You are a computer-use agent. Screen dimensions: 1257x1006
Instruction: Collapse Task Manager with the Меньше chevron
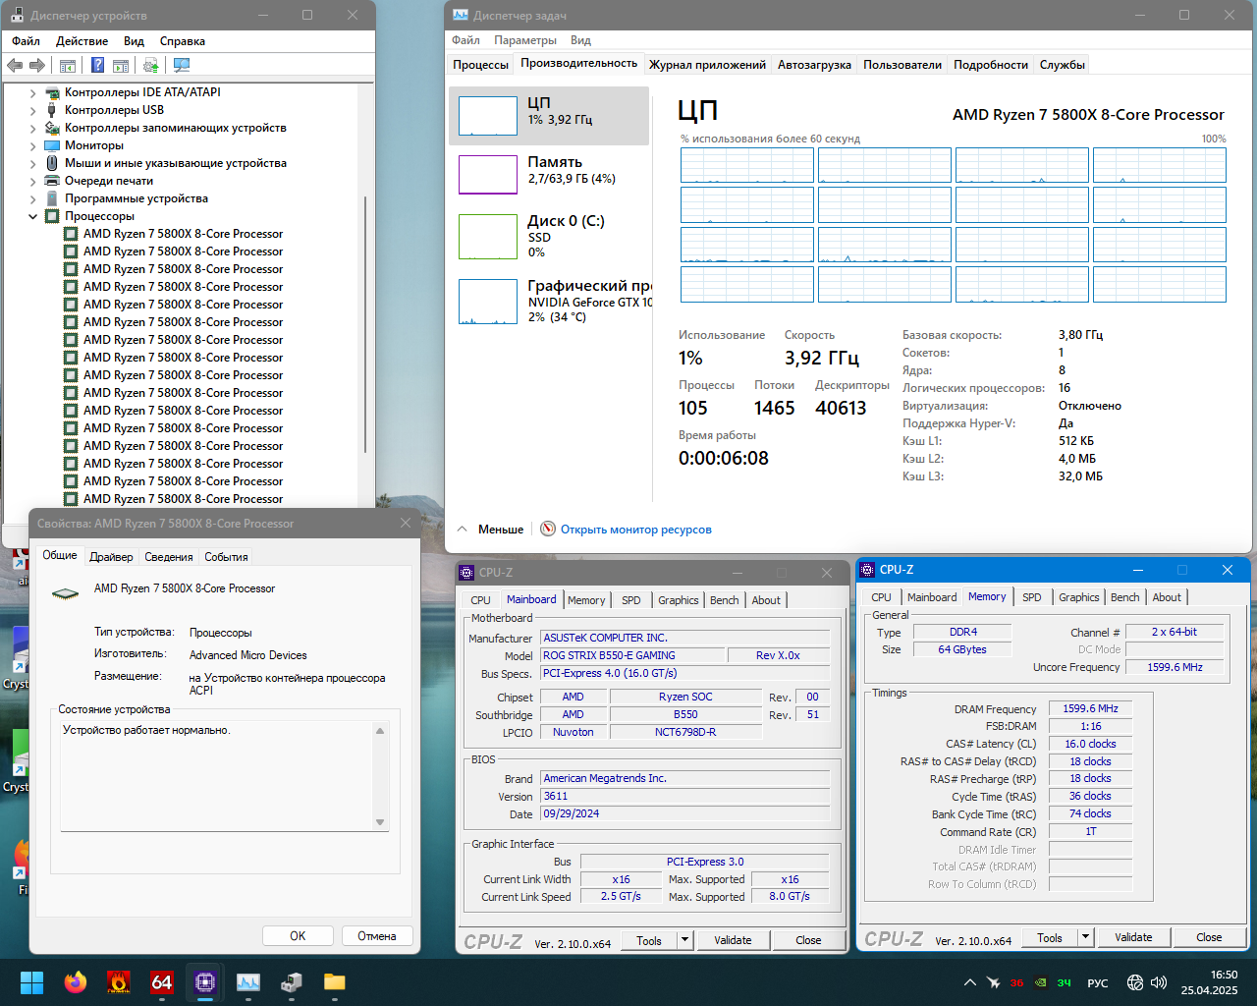point(463,529)
